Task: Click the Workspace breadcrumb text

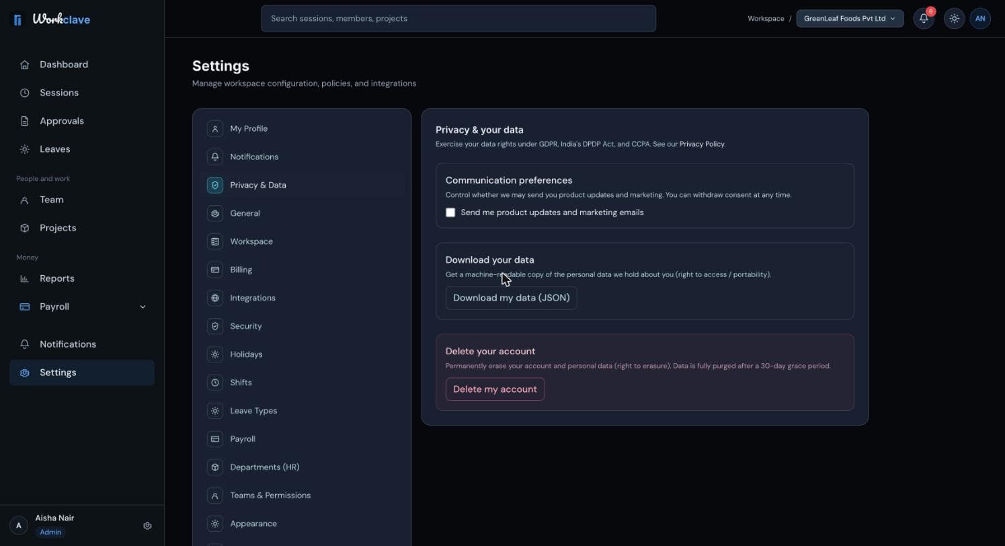Action: [766, 19]
